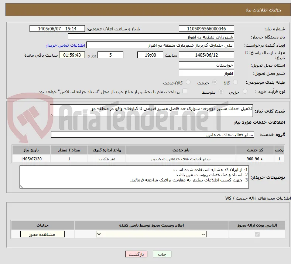Screen dimensions: 291x264
Task: Click the need date cell 1405/07/30
Action: [x=31, y=159]
